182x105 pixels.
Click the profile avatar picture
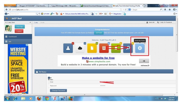[8, 28]
